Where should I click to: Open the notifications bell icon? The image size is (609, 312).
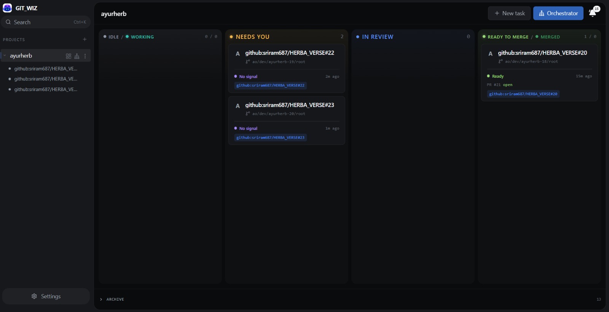click(593, 13)
